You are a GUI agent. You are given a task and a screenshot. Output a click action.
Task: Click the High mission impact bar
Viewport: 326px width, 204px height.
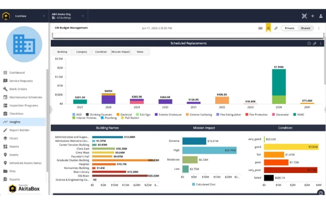click(209, 150)
